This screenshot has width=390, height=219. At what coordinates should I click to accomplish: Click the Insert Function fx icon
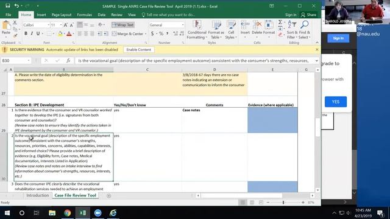[x=68, y=61]
